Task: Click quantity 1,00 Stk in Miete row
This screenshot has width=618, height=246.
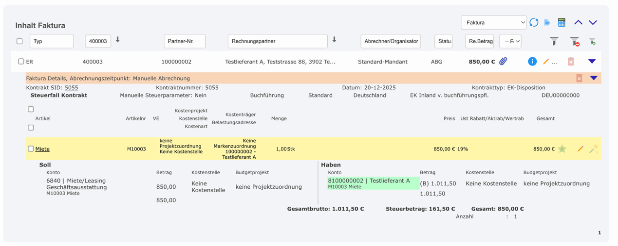Action: point(285,149)
